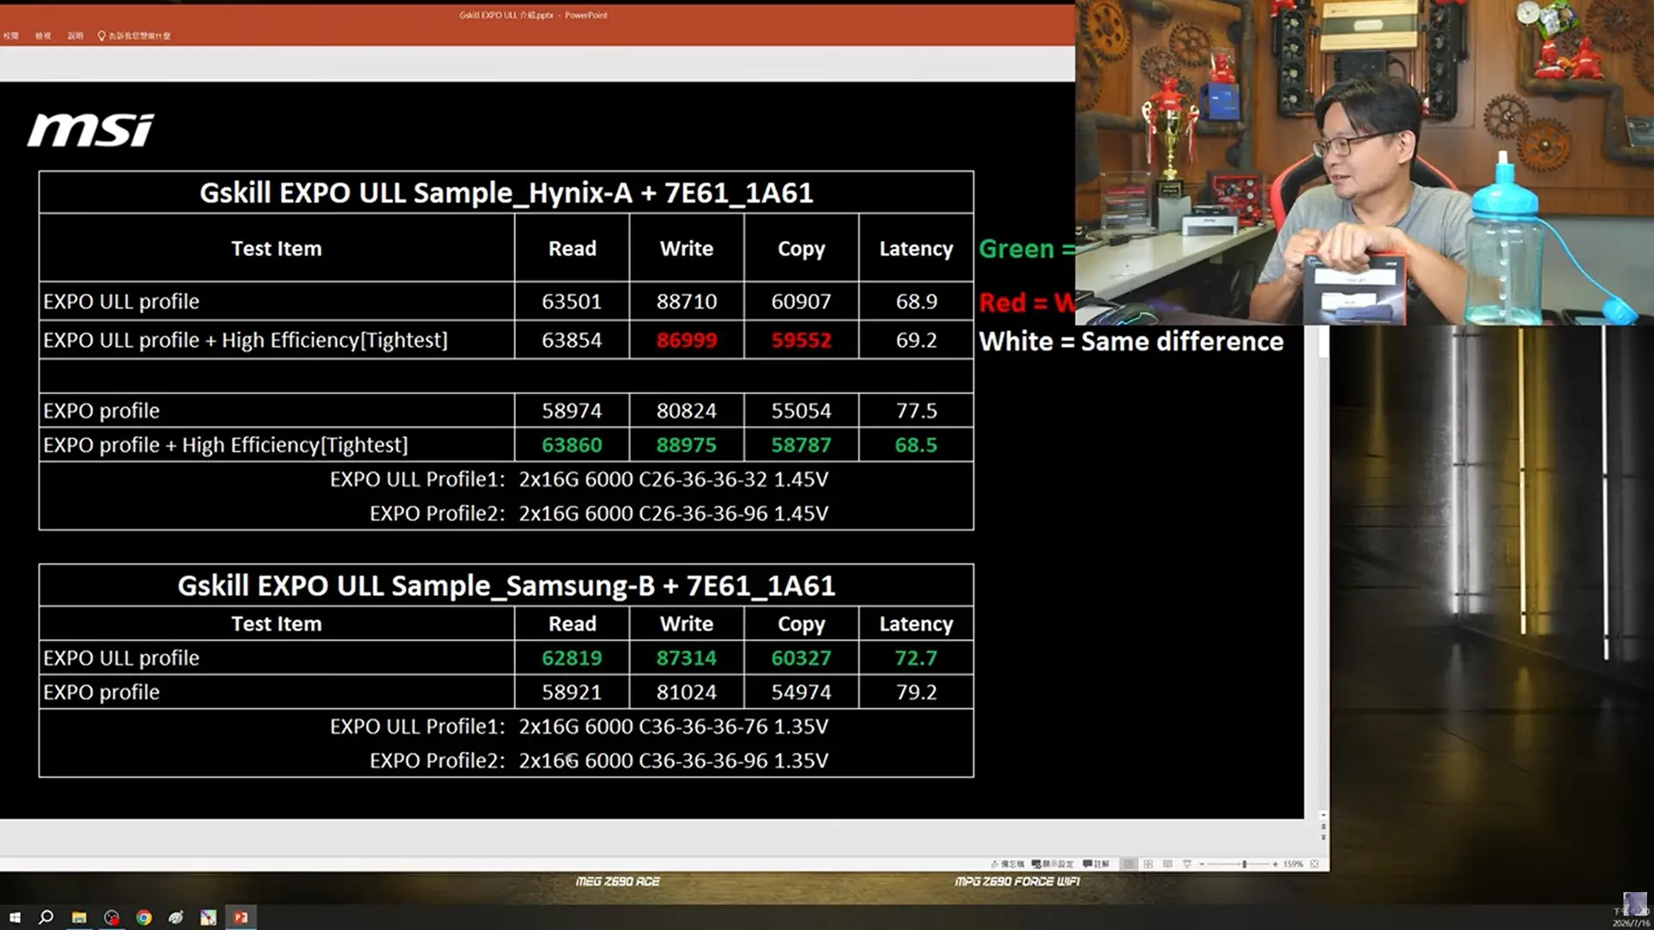This screenshot has width=1654, height=930.
Task: Click Hynix 'EXPO ULL profile' row label
Action: [121, 301]
